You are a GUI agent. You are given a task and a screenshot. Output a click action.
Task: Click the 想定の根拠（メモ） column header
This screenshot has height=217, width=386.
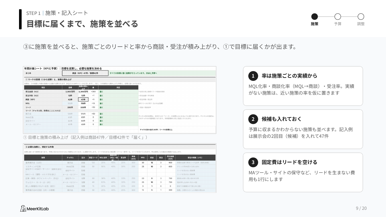tap(195, 158)
